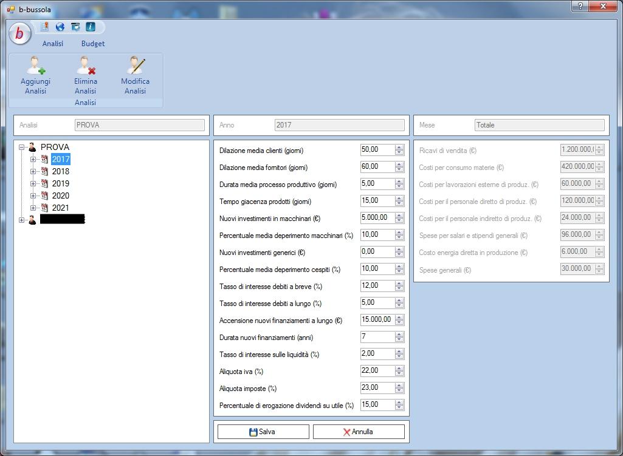Screen dimensions: 623x456
Task: Click the Salva button
Action: click(263, 432)
